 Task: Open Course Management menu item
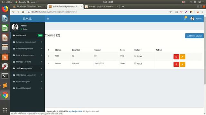pos(27,55)
